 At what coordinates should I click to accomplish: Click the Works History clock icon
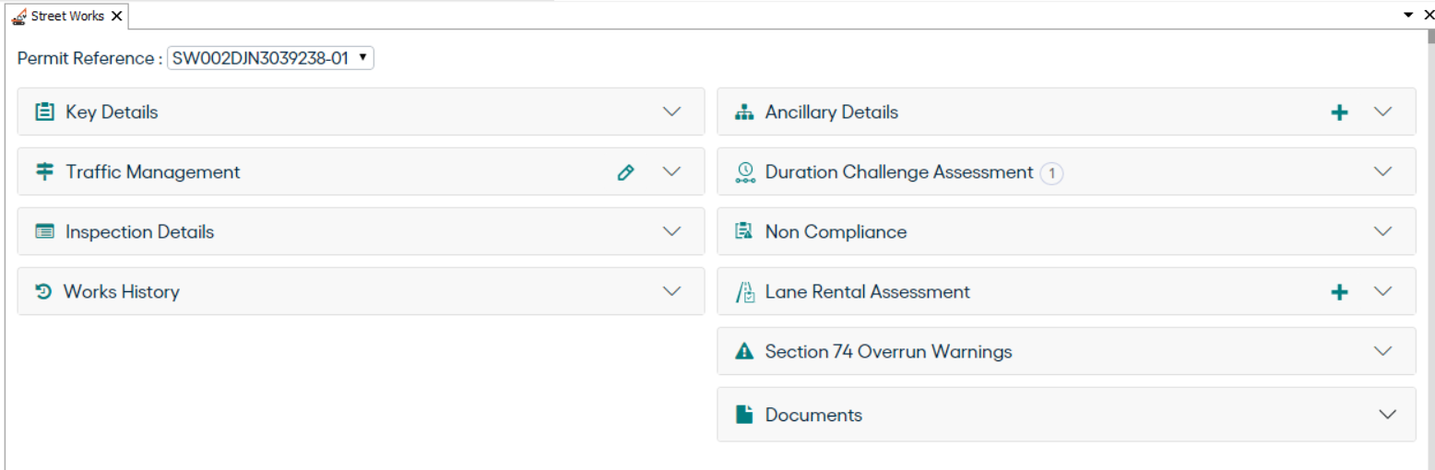43,292
